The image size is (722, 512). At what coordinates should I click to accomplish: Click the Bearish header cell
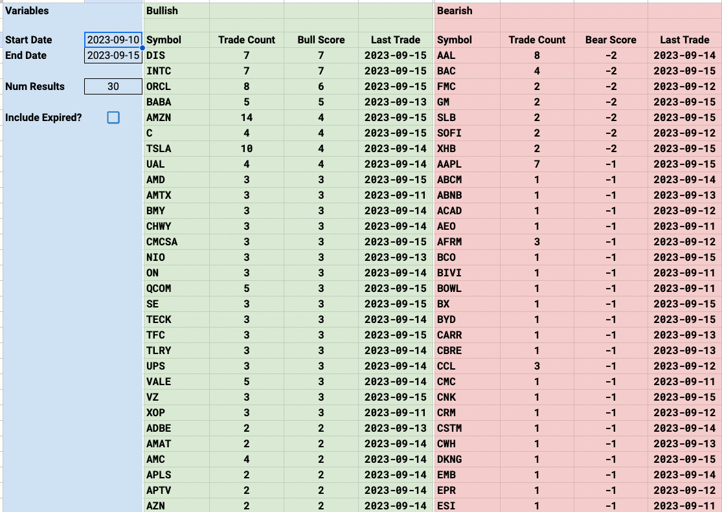coord(467,10)
